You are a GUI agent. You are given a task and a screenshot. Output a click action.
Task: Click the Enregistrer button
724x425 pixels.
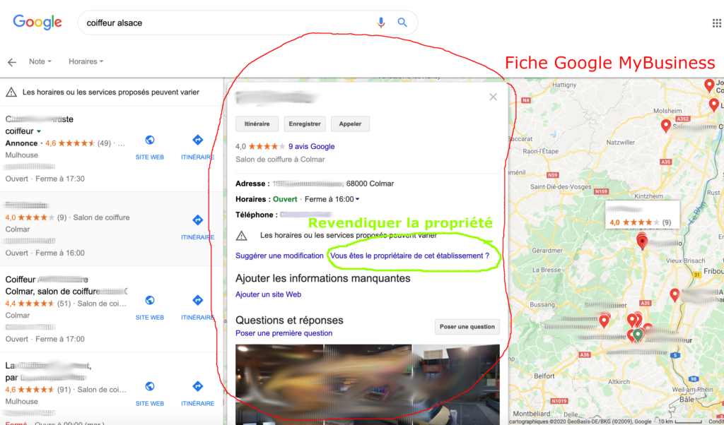tap(305, 124)
